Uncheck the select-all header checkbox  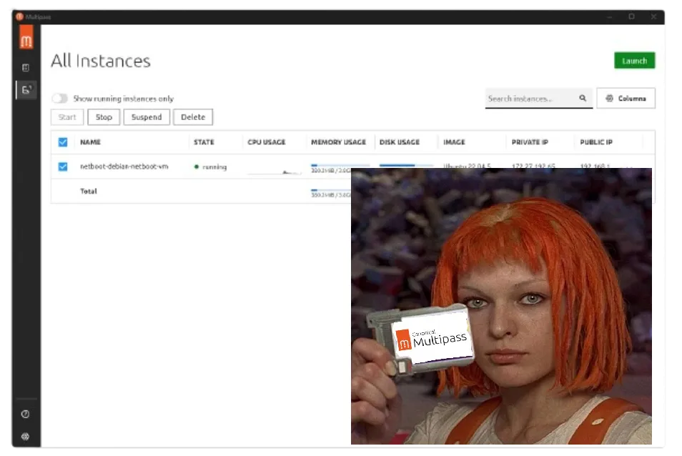[63, 142]
